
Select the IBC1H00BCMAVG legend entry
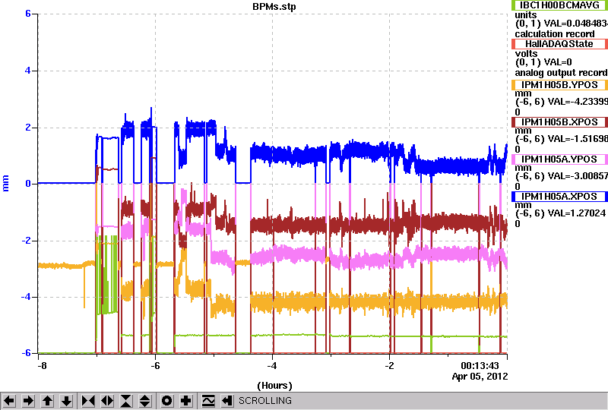(559, 5)
